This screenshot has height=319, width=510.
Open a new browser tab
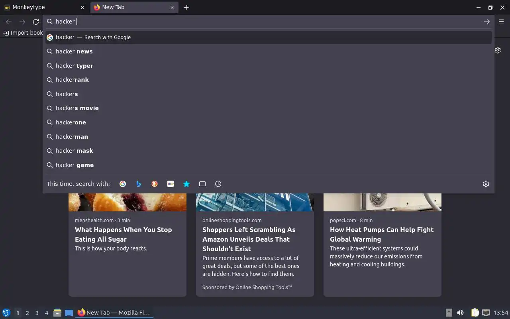coord(186,7)
